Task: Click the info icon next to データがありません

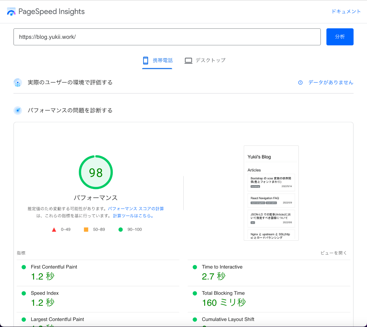Action: 300,82
